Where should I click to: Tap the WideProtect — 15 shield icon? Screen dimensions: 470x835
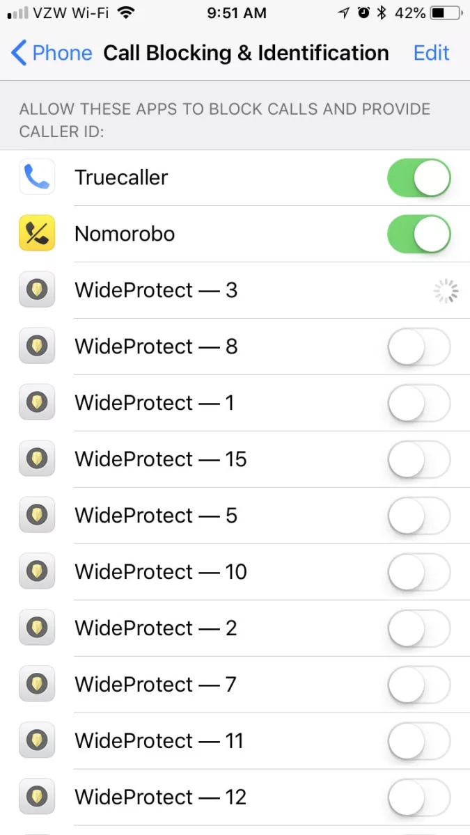tap(36, 460)
